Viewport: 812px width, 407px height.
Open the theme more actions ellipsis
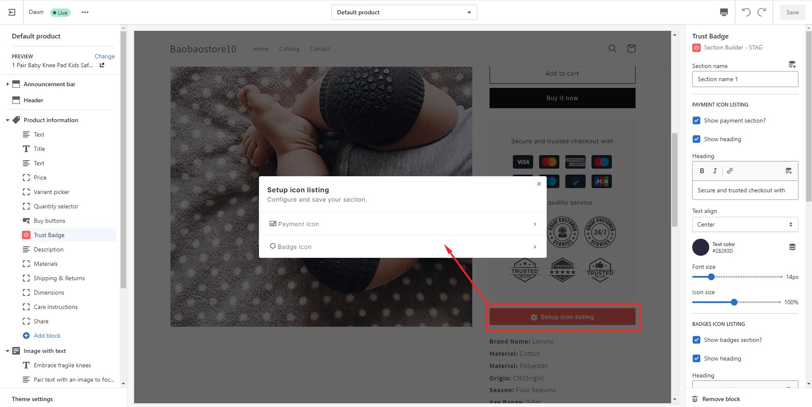click(x=85, y=12)
